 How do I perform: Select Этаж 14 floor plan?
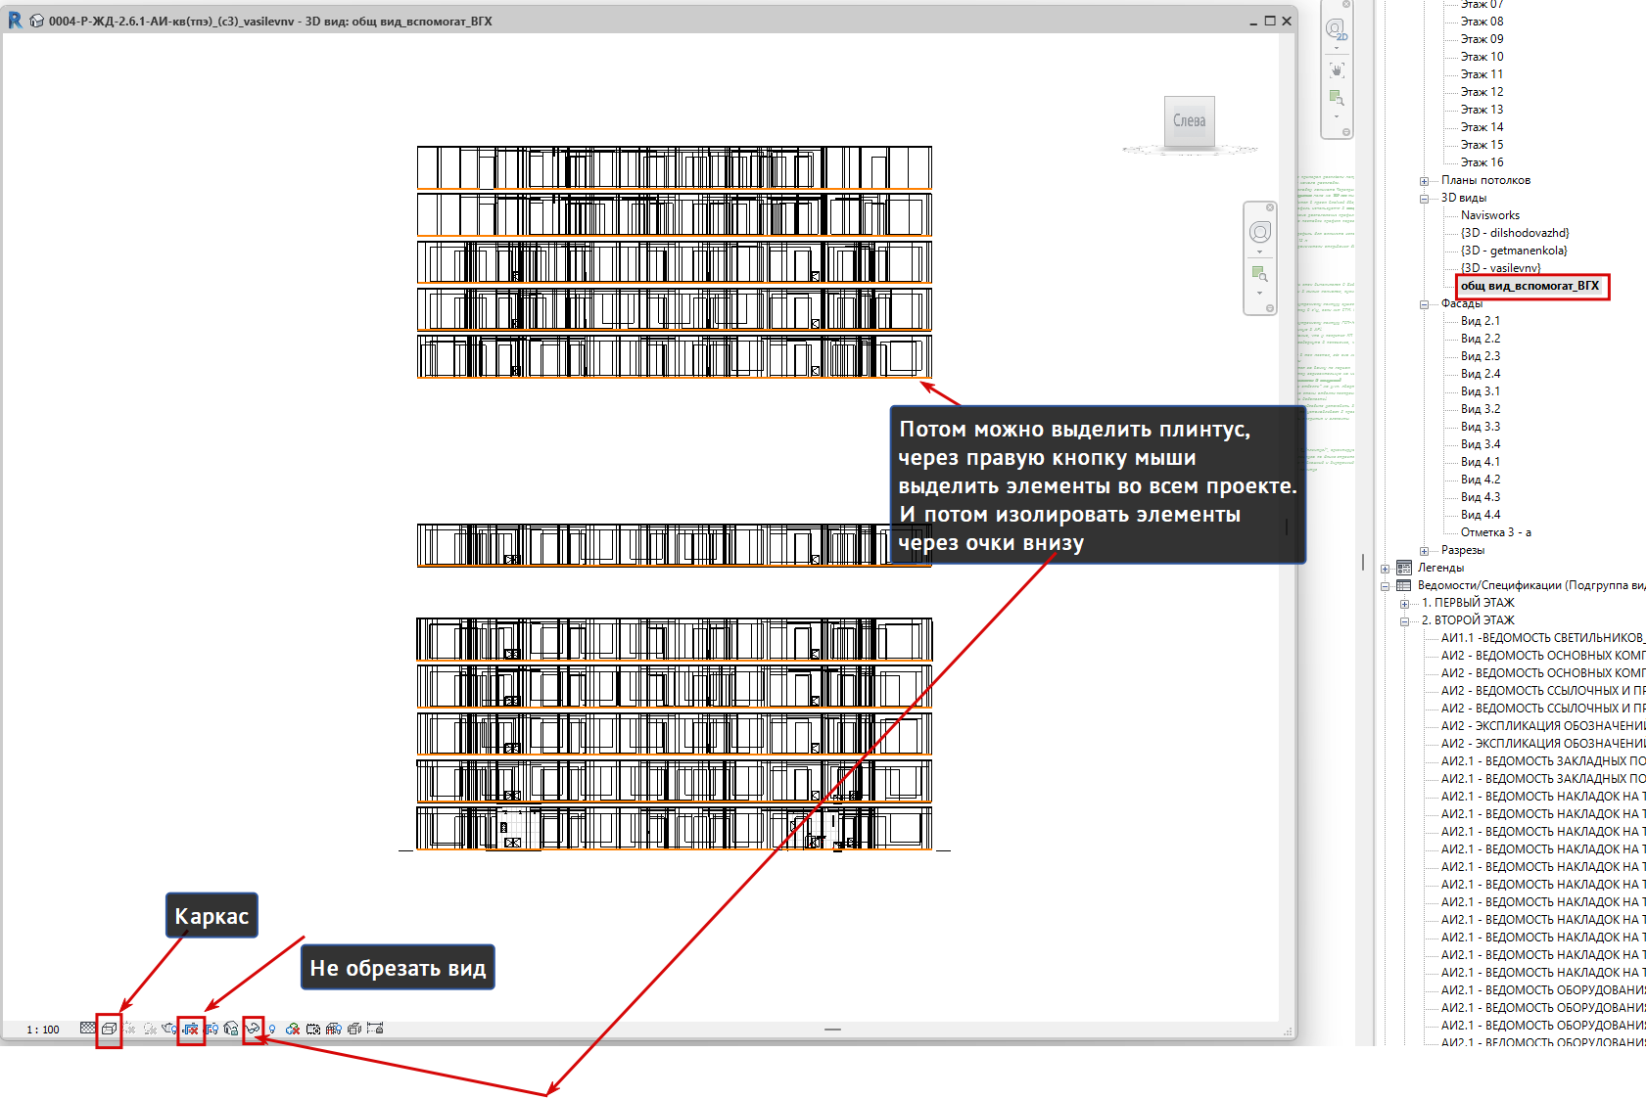[1482, 127]
